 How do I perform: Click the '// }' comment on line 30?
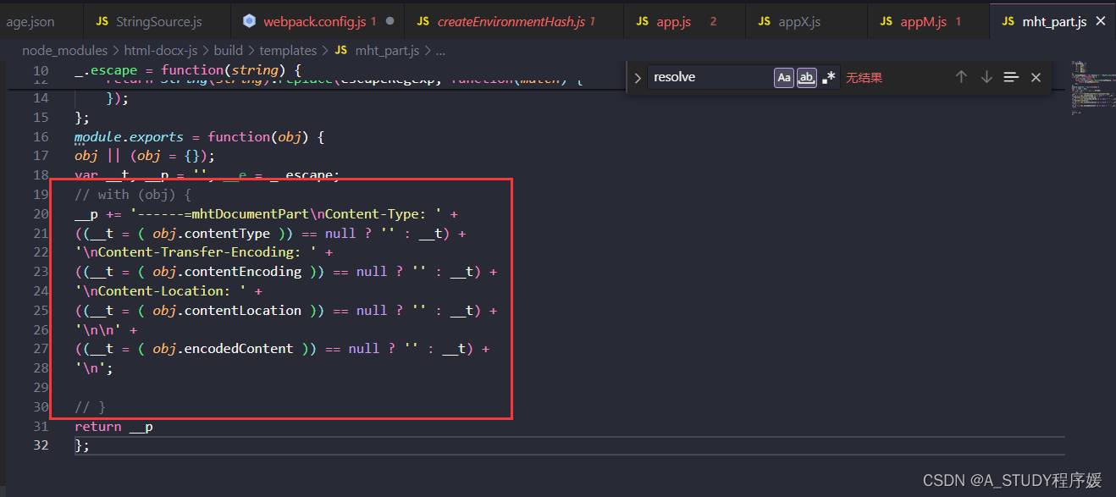pos(90,407)
